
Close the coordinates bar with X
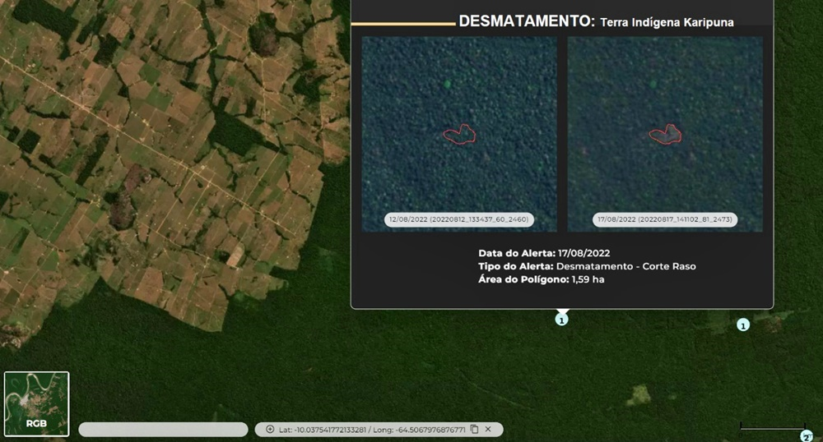488,430
